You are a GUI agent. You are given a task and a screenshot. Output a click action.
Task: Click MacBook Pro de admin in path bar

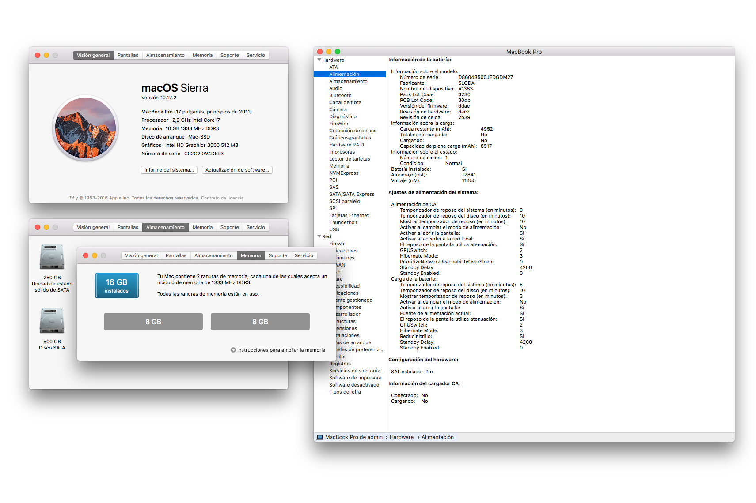pyautogui.click(x=354, y=437)
